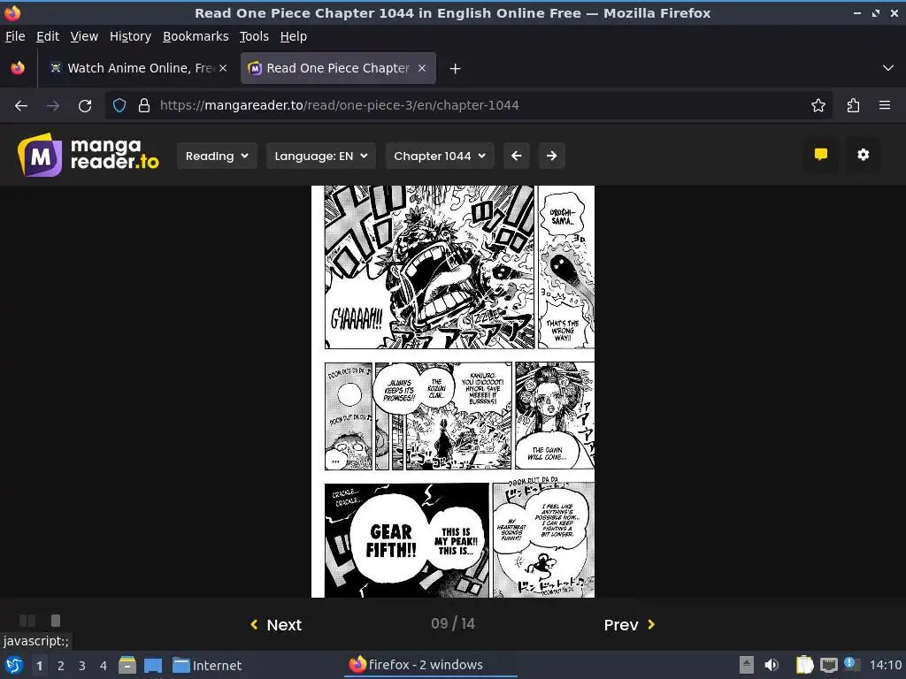The height and width of the screenshot is (679, 906).
Task: Open the History menu
Action: (131, 36)
